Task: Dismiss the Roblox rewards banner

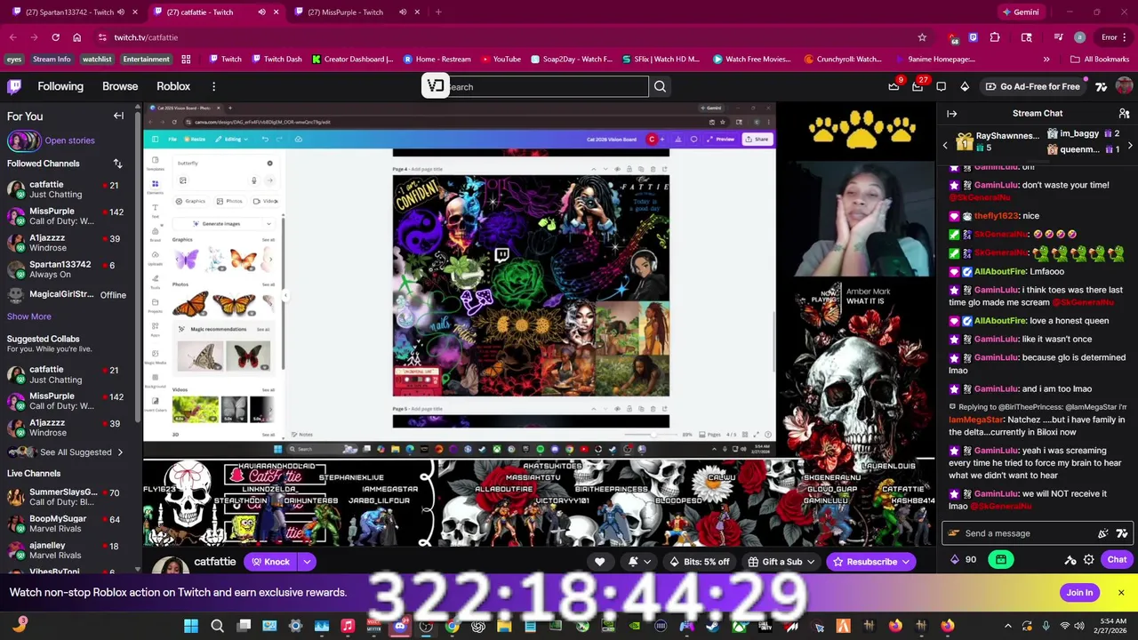Action: tap(1121, 593)
